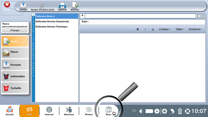Open Photos camera app
Viewport: 208px width, 117px height.
(89, 111)
